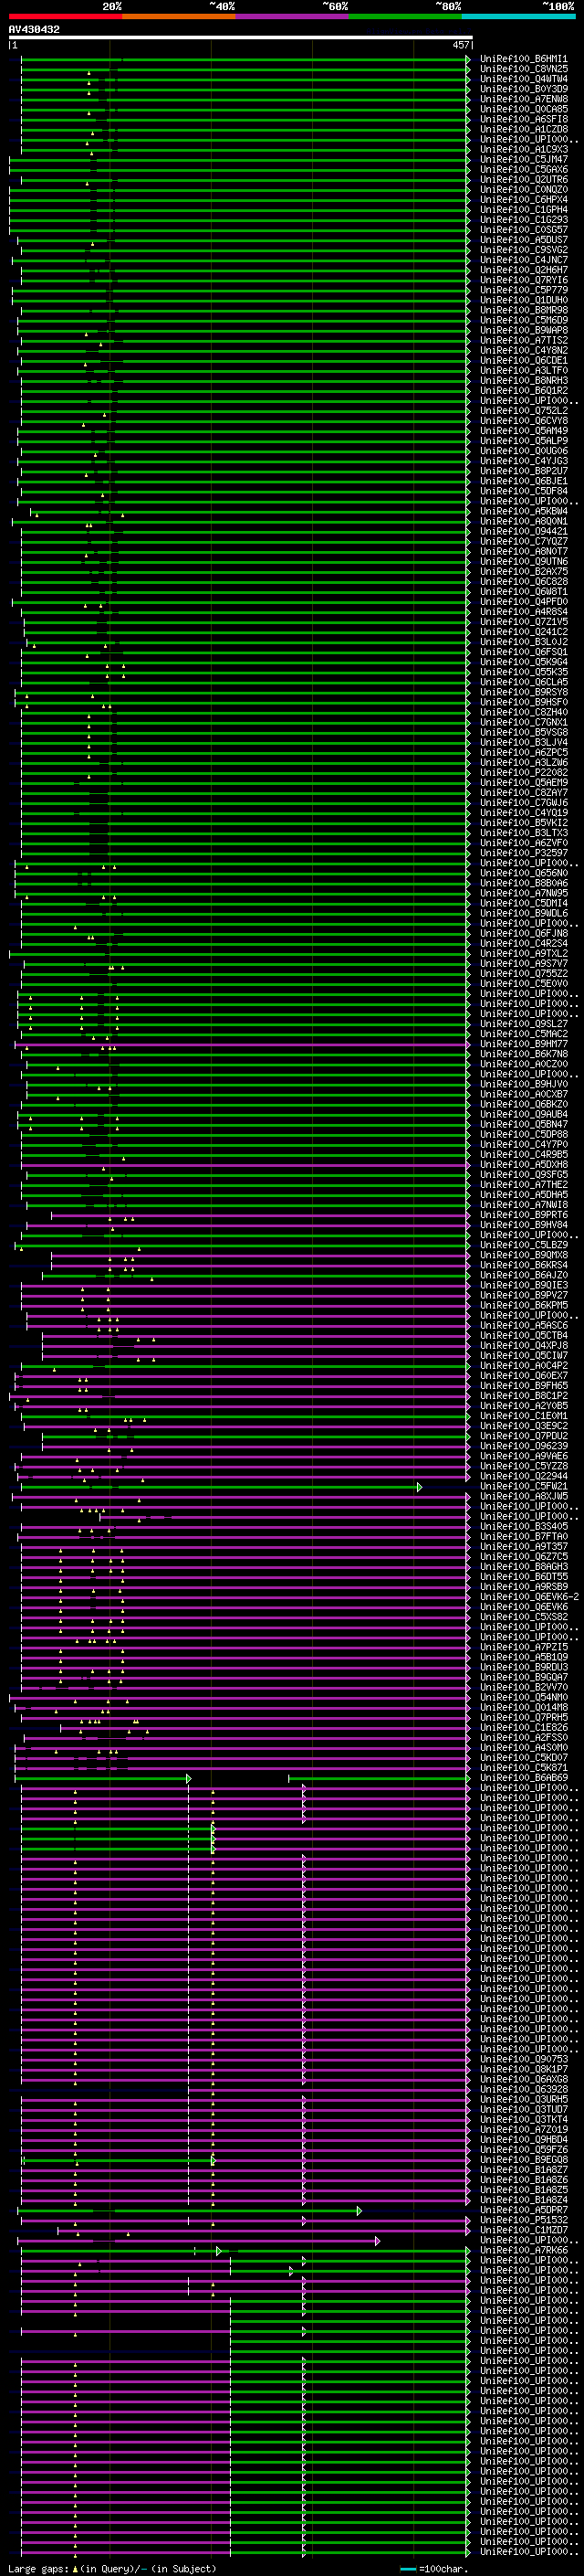This screenshot has height=2576, width=584.
Task: Click label UniRef100_C5GAX6
Action: (524, 170)
